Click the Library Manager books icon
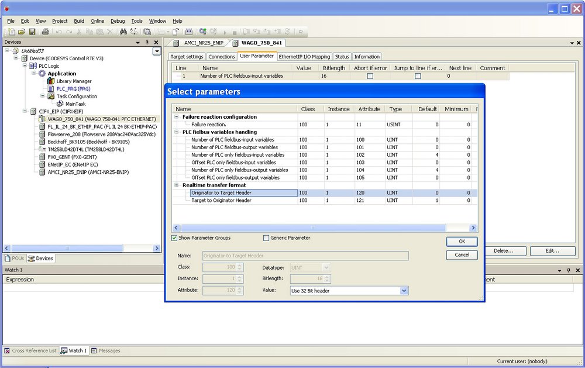The height and width of the screenshot is (368, 585). point(51,81)
